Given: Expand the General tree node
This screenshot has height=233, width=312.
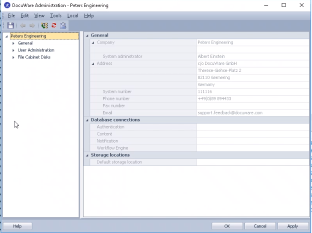Looking at the screenshot, I should 13,43.
